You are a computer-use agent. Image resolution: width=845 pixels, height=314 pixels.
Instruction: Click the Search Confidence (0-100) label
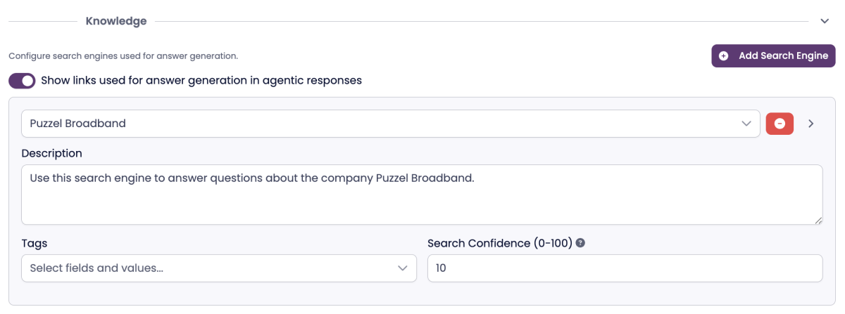click(499, 243)
